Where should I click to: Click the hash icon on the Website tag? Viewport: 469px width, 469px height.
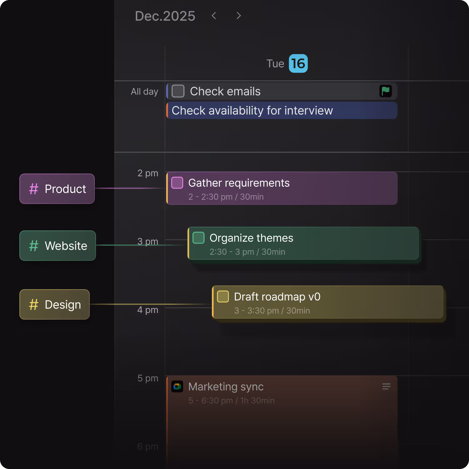click(33, 246)
